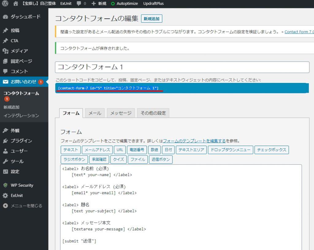Screen dimensions: 314x250
Task: Click the WordPress logo icon
Action: 5,3
